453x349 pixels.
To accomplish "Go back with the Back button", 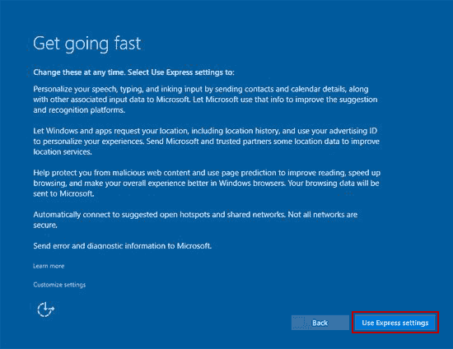I will pos(320,323).
